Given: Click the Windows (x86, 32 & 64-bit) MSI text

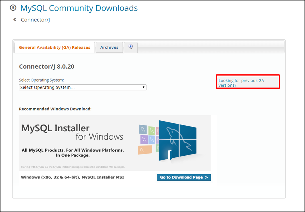Looking at the screenshot, I should 73,177.
